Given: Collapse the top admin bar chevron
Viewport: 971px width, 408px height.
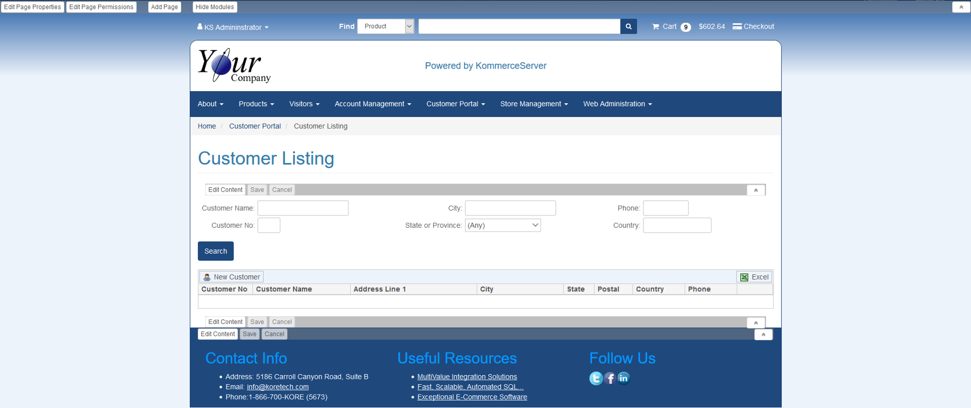Looking at the screenshot, I should click(961, 7).
